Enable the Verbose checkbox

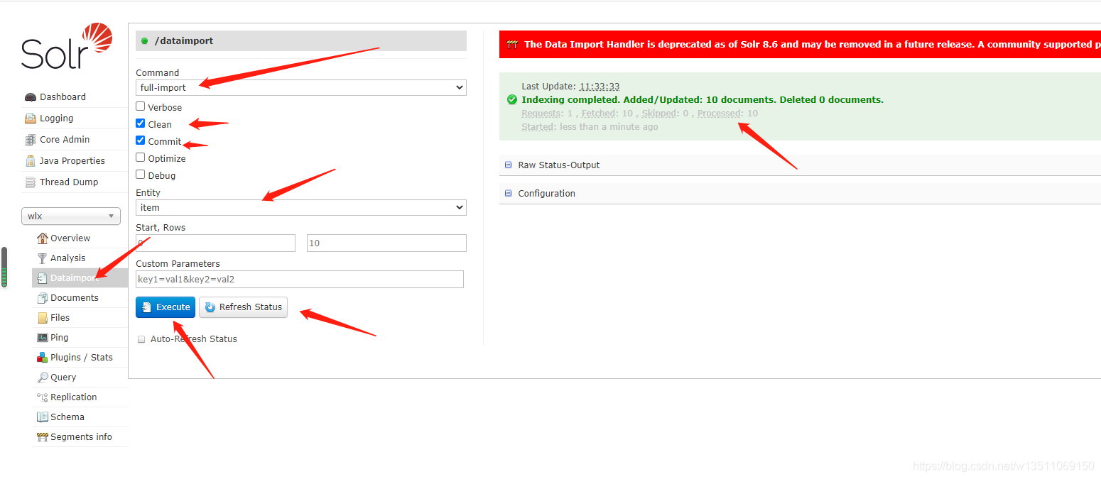pos(141,106)
